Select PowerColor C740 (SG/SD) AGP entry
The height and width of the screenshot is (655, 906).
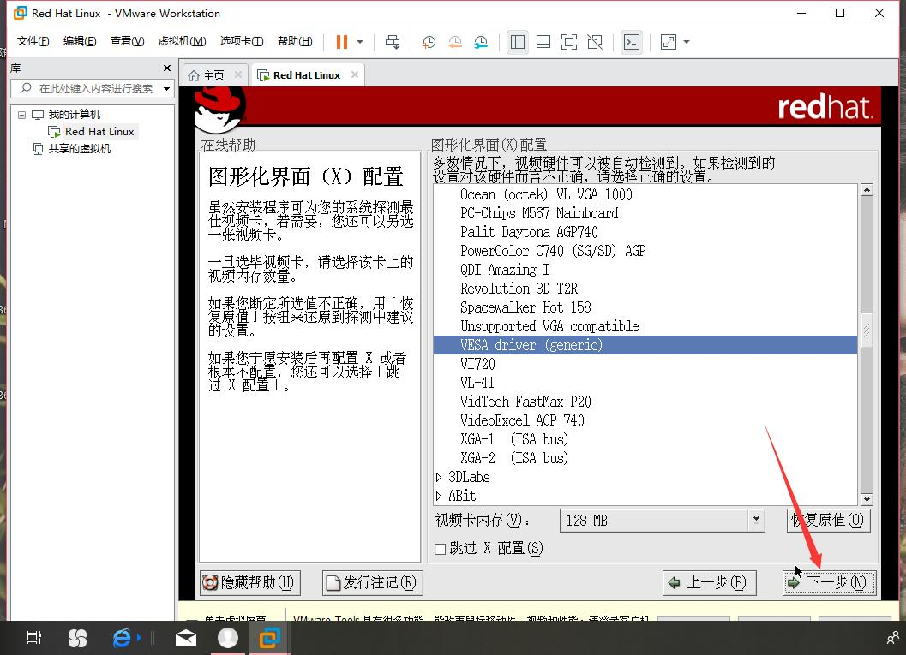(645, 251)
